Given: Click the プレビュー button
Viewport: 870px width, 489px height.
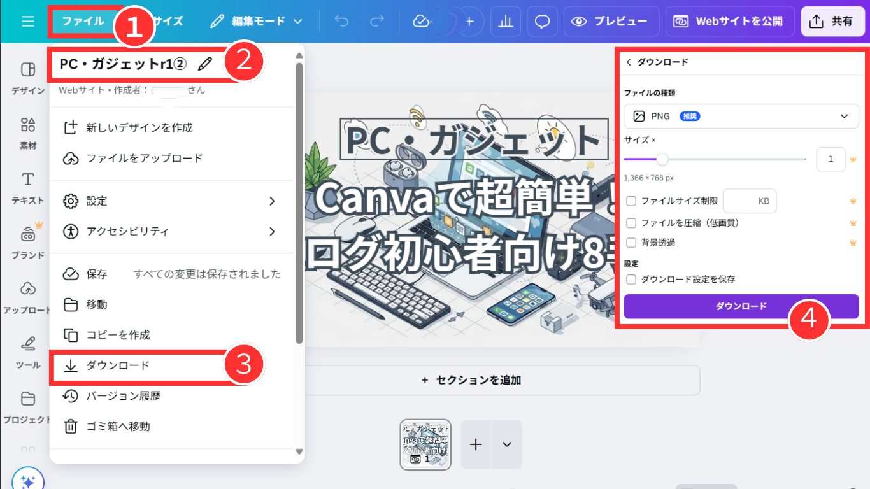Looking at the screenshot, I should point(611,21).
